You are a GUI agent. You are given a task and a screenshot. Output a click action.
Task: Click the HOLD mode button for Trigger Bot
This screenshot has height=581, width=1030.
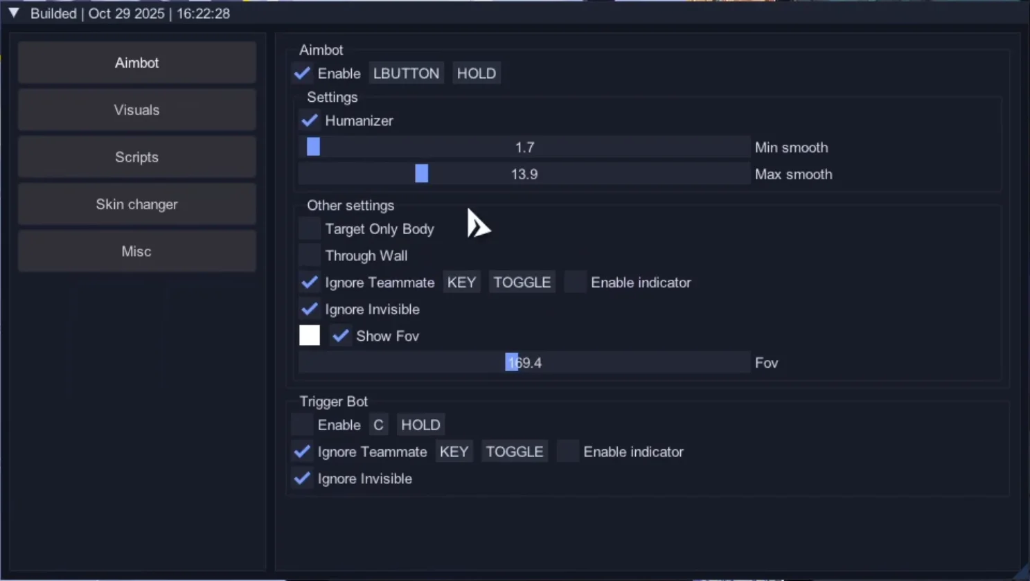420,424
